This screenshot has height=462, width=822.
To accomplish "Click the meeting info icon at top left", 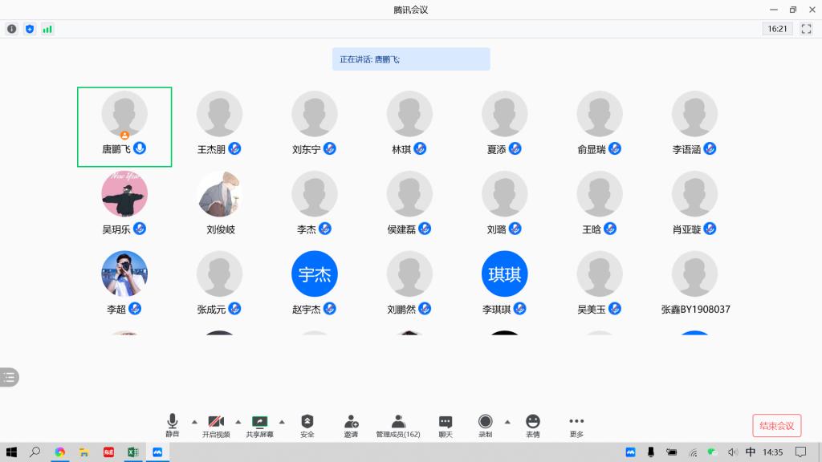I will (12, 29).
